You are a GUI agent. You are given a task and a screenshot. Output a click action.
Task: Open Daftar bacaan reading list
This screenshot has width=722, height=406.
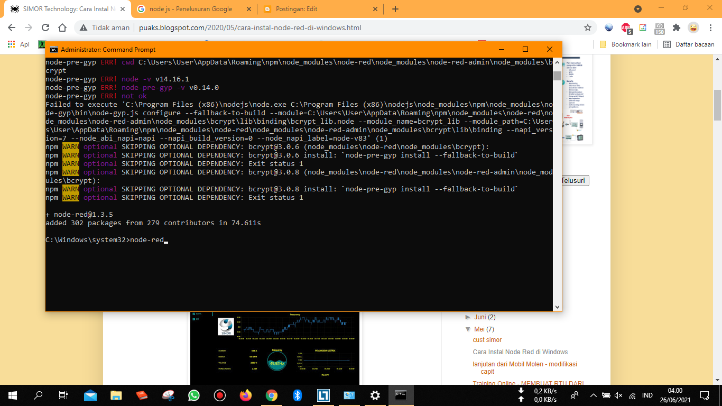tap(689, 44)
